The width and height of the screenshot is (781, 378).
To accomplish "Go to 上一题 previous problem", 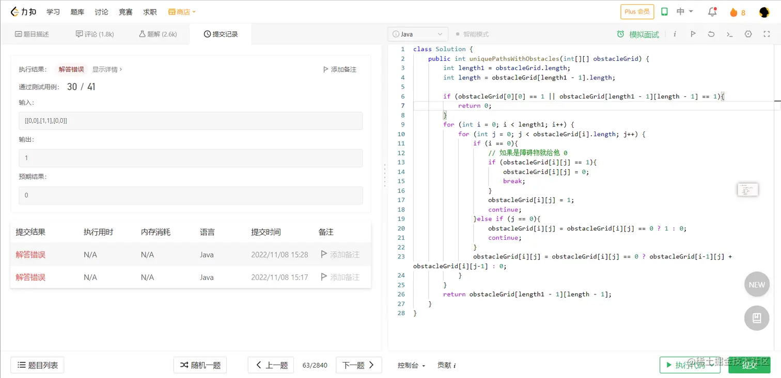I will click(x=271, y=365).
